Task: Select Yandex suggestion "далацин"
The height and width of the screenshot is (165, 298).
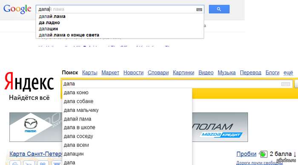Action: (127, 154)
